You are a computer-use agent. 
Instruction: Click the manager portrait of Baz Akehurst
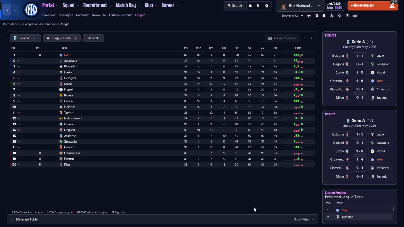(x=283, y=6)
